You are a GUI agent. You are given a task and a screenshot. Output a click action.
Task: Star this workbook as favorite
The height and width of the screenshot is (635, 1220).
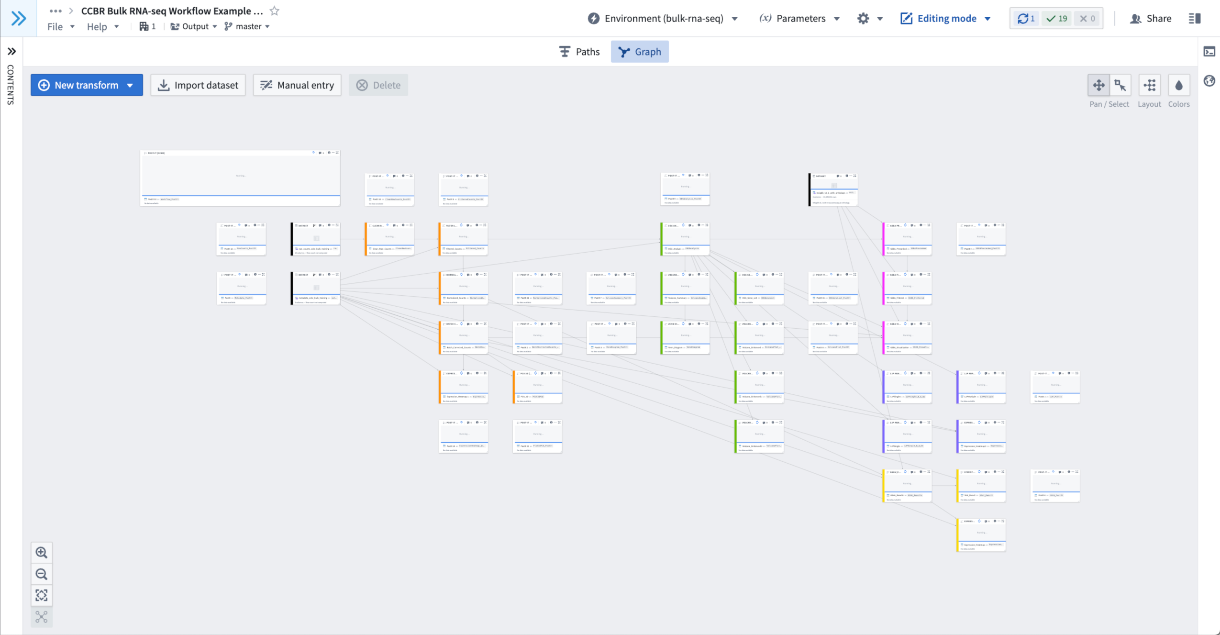[x=274, y=11]
